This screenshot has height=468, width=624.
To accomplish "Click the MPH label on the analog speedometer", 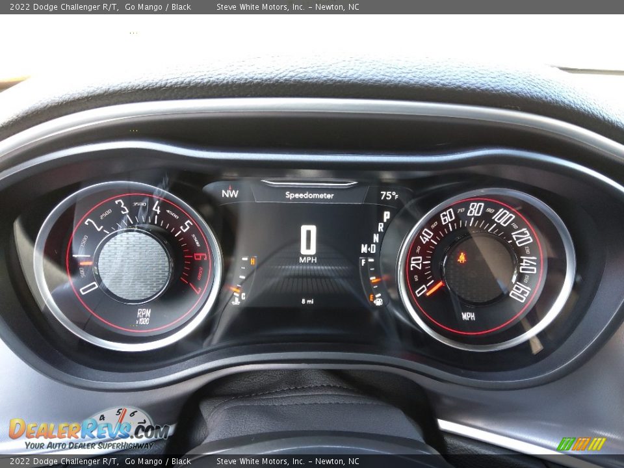I will point(468,317).
